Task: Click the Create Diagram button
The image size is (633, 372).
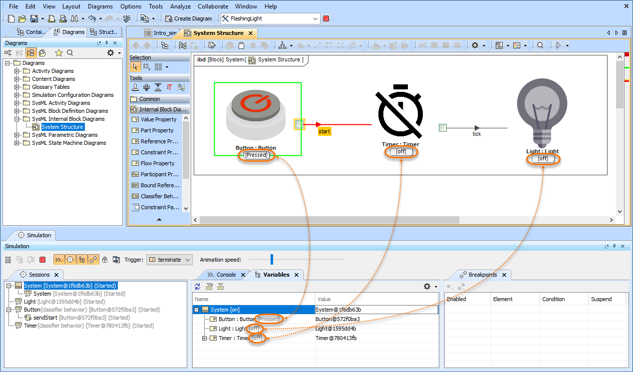Action: click(189, 18)
